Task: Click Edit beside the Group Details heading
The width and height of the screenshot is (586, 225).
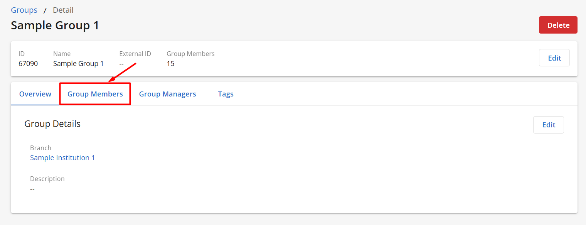Action: (x=548, y=125)
